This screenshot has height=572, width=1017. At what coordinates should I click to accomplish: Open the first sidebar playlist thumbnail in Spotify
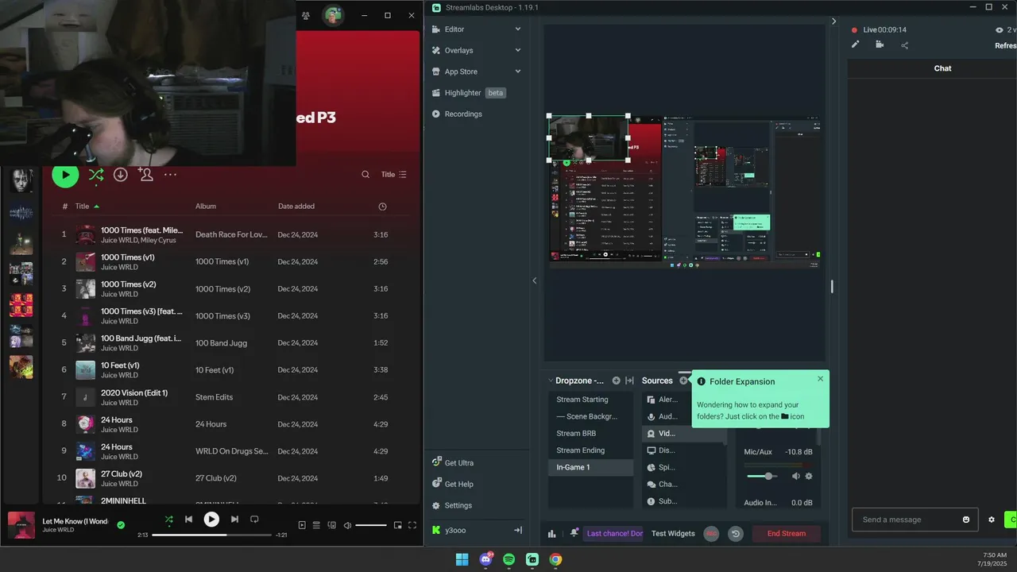point(21,180)
